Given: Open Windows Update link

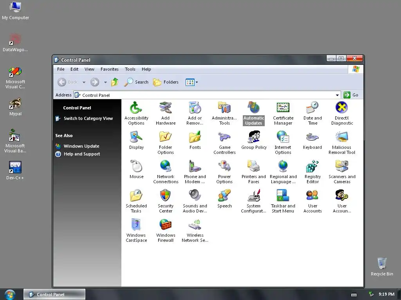Looking at the screenshot, I should coord(81,146).
